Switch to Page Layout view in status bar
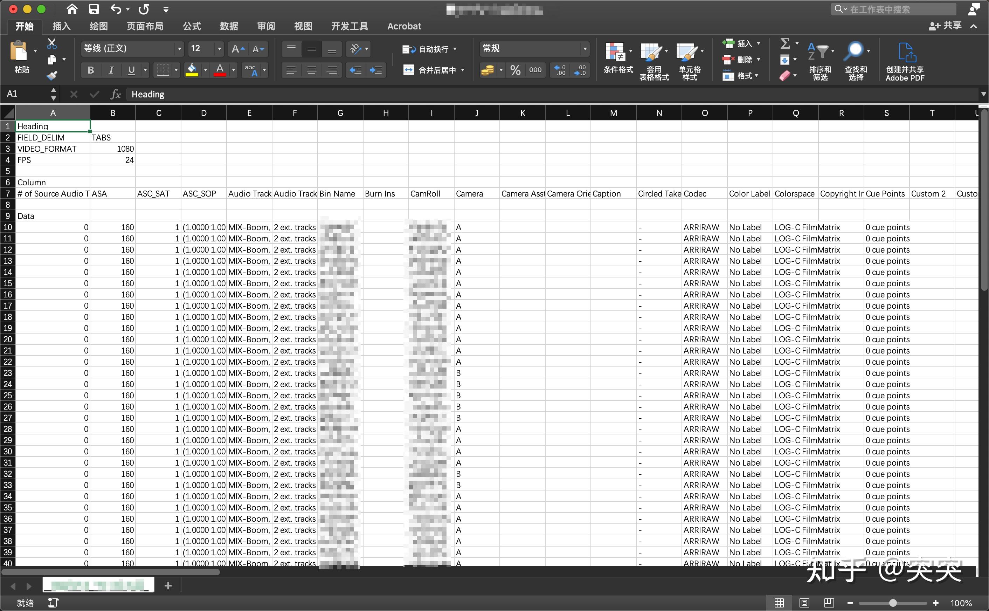The image size is (989, 611). pyautogui.click(x=804, y=603)
